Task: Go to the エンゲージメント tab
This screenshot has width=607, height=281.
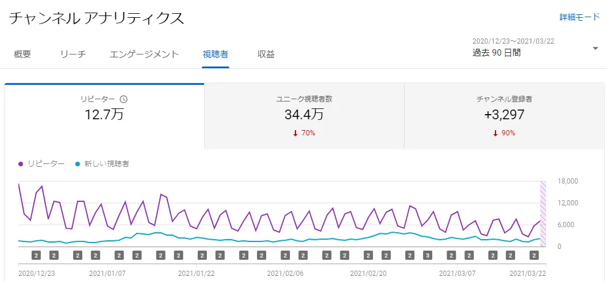Action: 144,54
